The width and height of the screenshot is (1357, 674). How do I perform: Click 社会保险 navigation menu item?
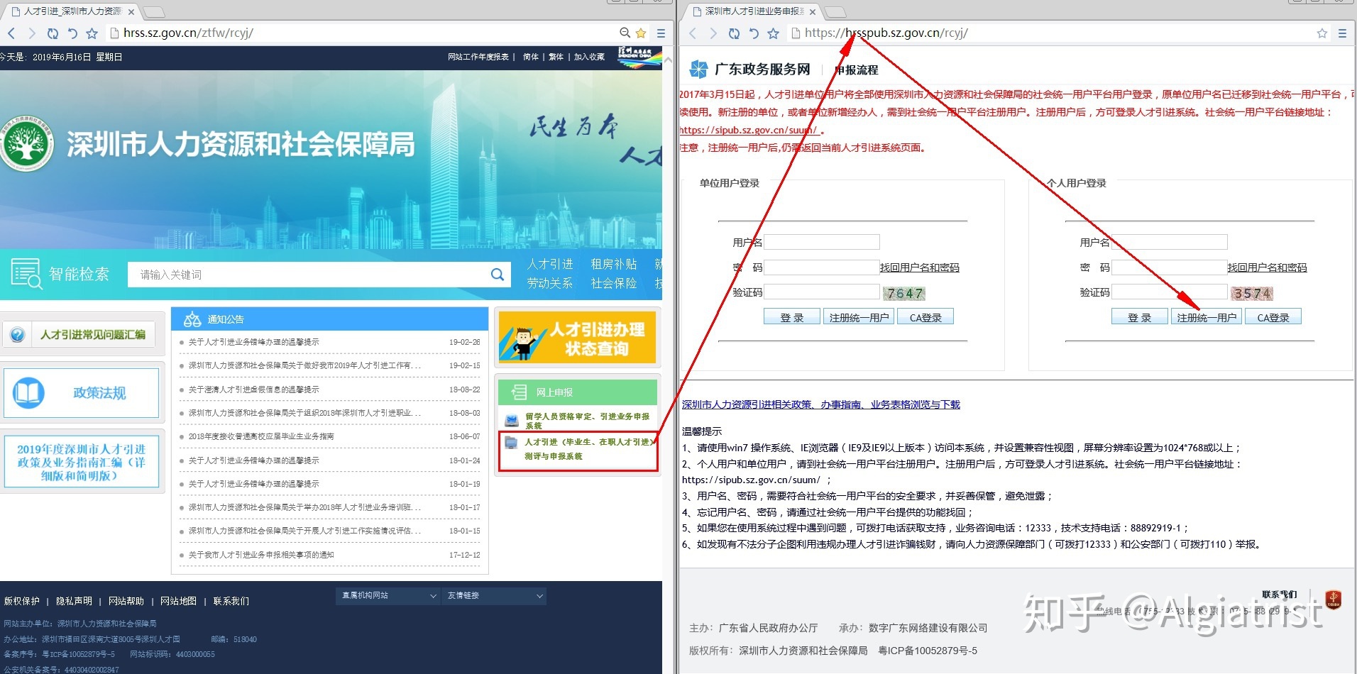(x=614, y=283)
